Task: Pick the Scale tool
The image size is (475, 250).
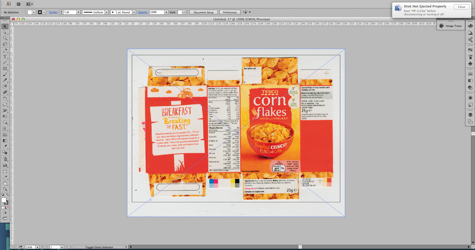Action: [5, 105]
